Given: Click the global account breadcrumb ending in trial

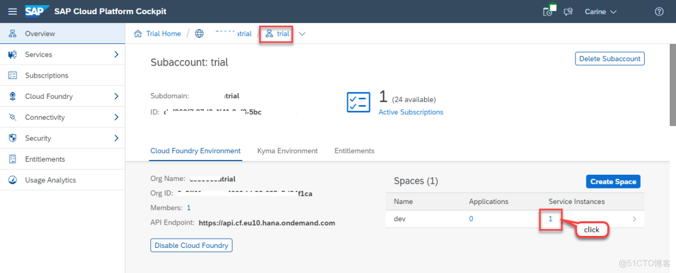Looking at the screenshot, I should [234, 34].
